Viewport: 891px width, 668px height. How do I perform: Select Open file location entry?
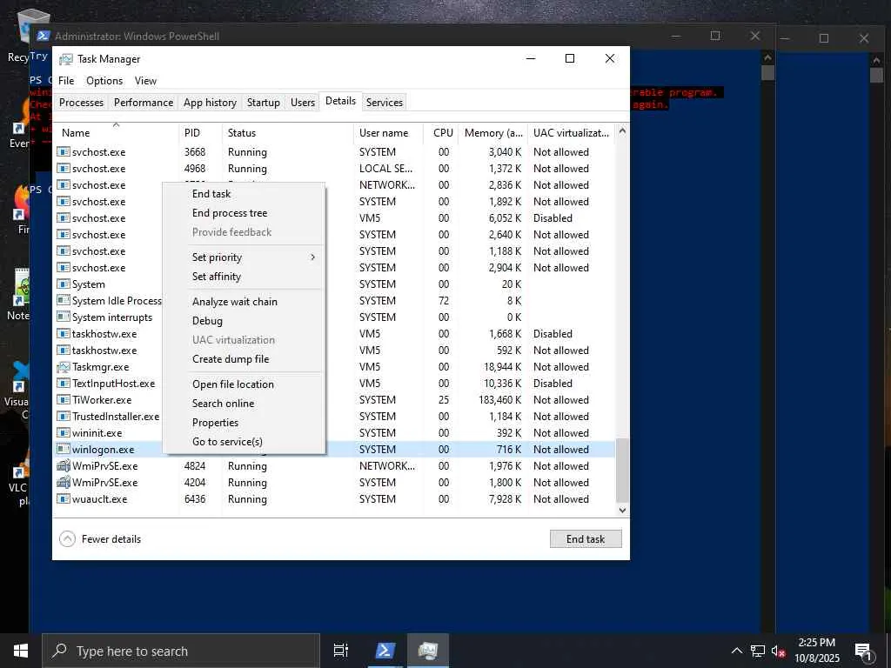(x=233, y=384)
